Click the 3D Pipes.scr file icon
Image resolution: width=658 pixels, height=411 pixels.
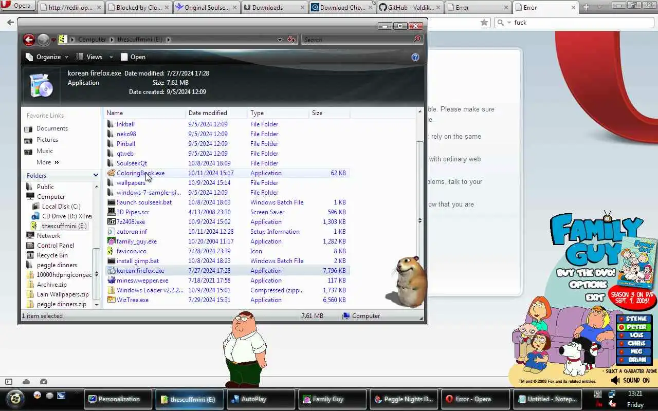[111, 212]
